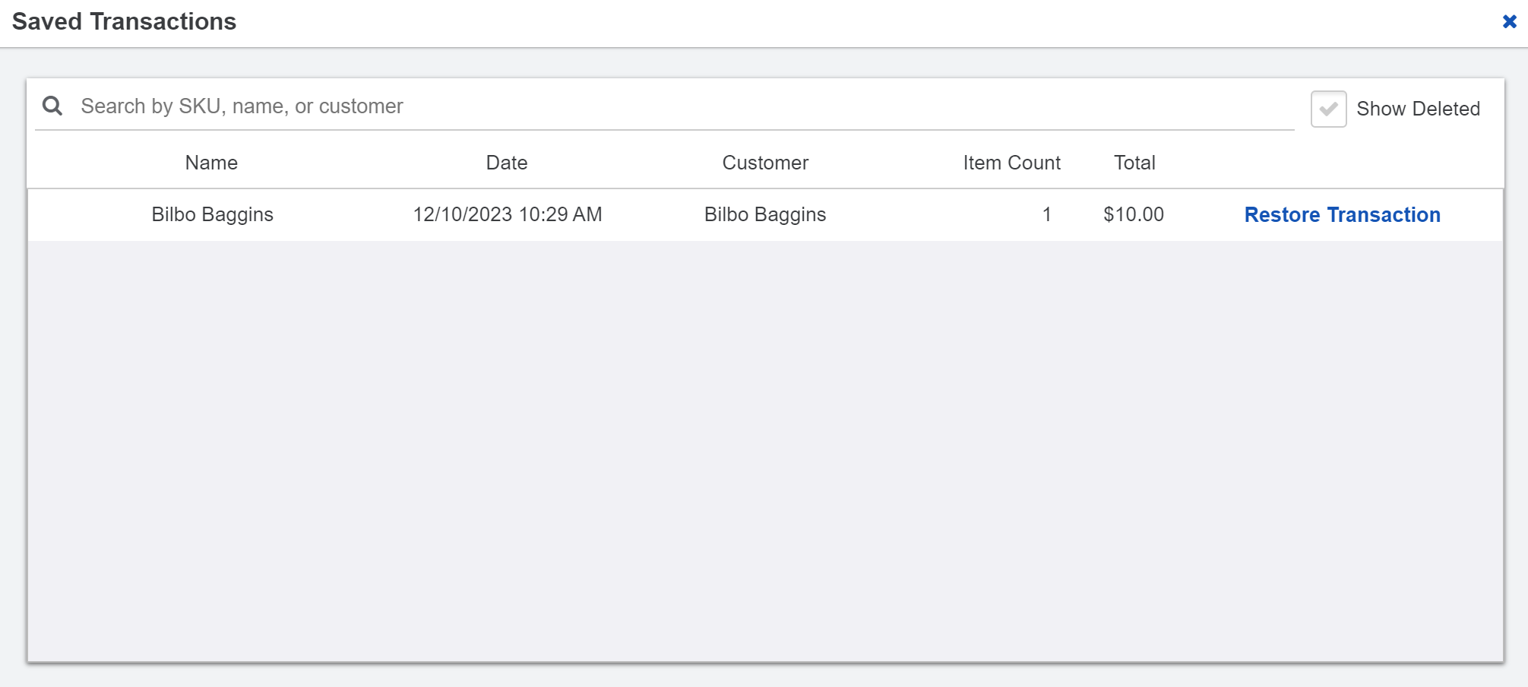
Task: Click the Name column header
Action: pyautogui.click(x=211, y=163)
